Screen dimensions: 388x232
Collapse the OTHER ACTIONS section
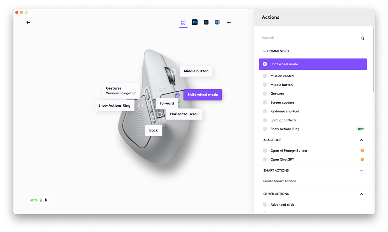[x=361, y=194]
